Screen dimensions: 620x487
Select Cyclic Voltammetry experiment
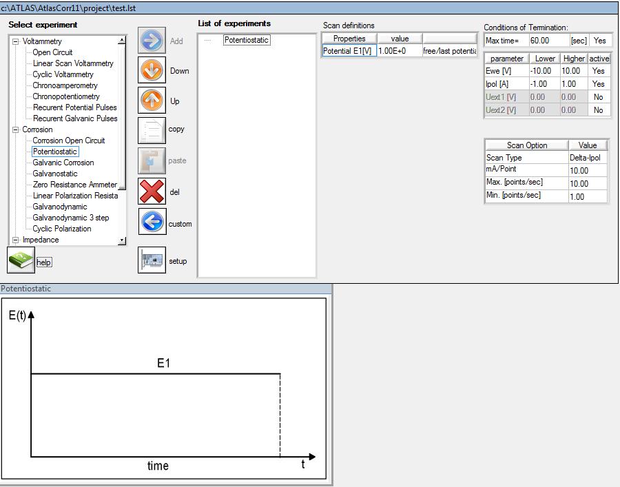click(63, 74)
